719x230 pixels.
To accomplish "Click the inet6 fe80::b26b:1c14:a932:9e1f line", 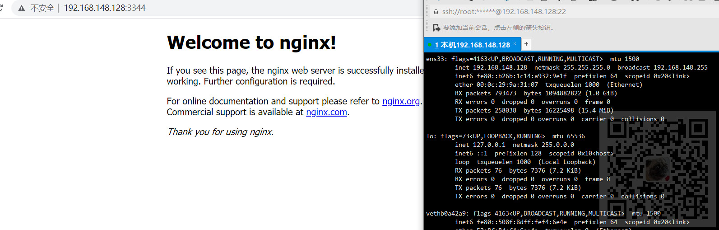I will click(572, 76).
